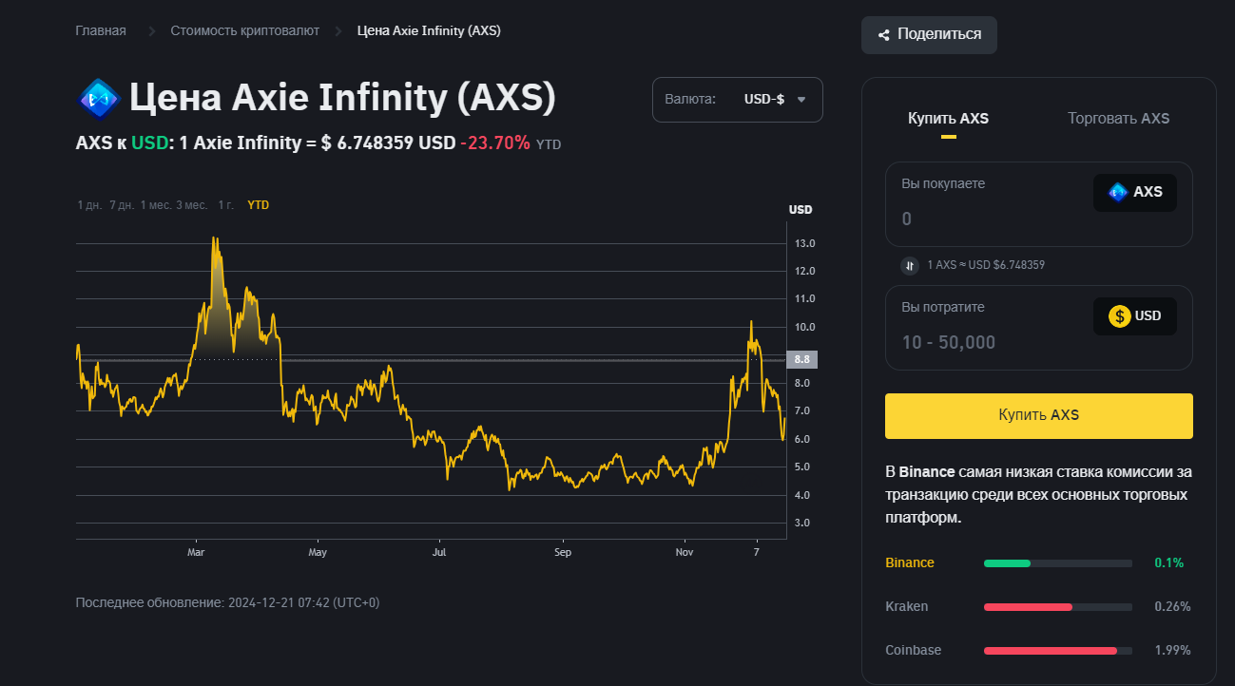This screenshot has width=1235, height=686.
Task: Expand the USD spend currency selector
Action: tap(1135, 316)
